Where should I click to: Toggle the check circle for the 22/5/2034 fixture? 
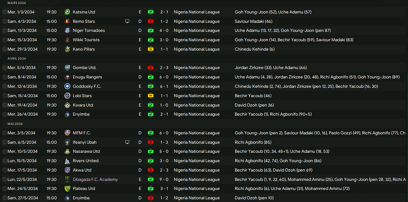[4, 179]
